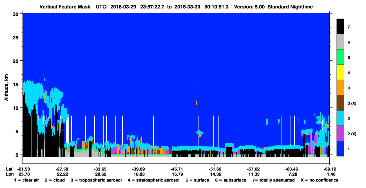The image size is (366, 188).
Task: Click the purple 2 (X) legend swatch
Action: [x=340, y=133]
